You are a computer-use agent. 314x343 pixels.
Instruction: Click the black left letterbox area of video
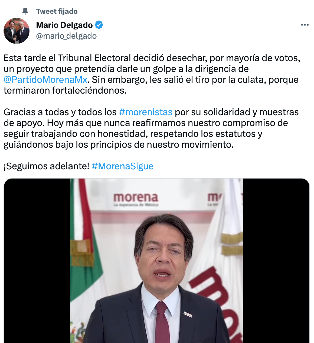pyautogui.click(x=37, y=261)
